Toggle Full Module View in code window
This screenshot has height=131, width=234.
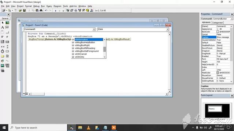pyautogui.click(x=27, y=94)
